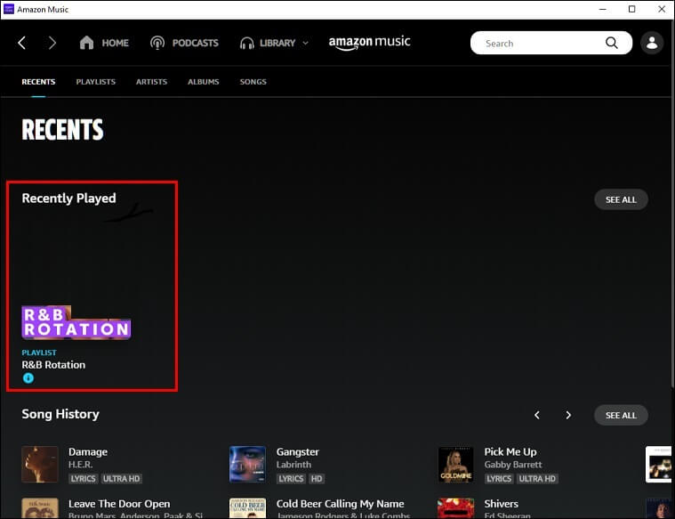
Task: Click the vertical scrollbar on the right edge
Action: tap(672, 203)
